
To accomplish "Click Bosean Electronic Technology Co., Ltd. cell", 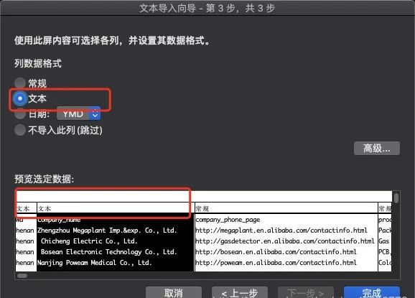I will point(109,252).
